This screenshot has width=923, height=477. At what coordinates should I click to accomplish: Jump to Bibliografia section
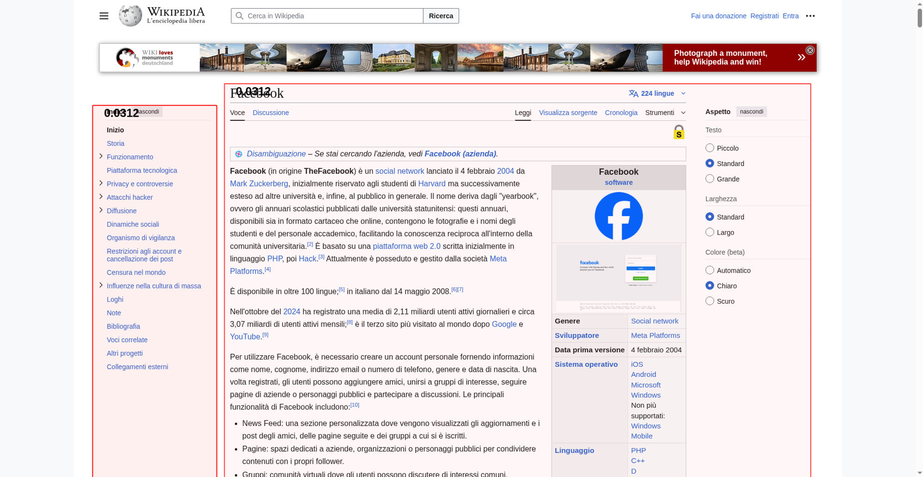(x=123, y=326)
